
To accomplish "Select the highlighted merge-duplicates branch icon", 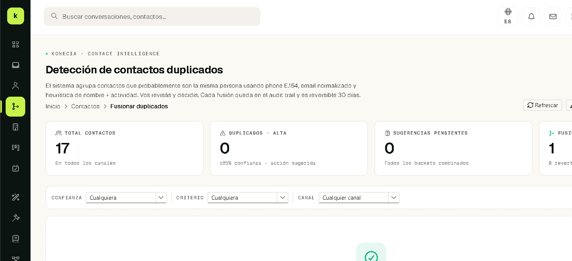I will coord(15,106).
